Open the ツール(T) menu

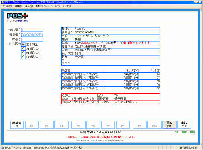(x=55, y=6)
